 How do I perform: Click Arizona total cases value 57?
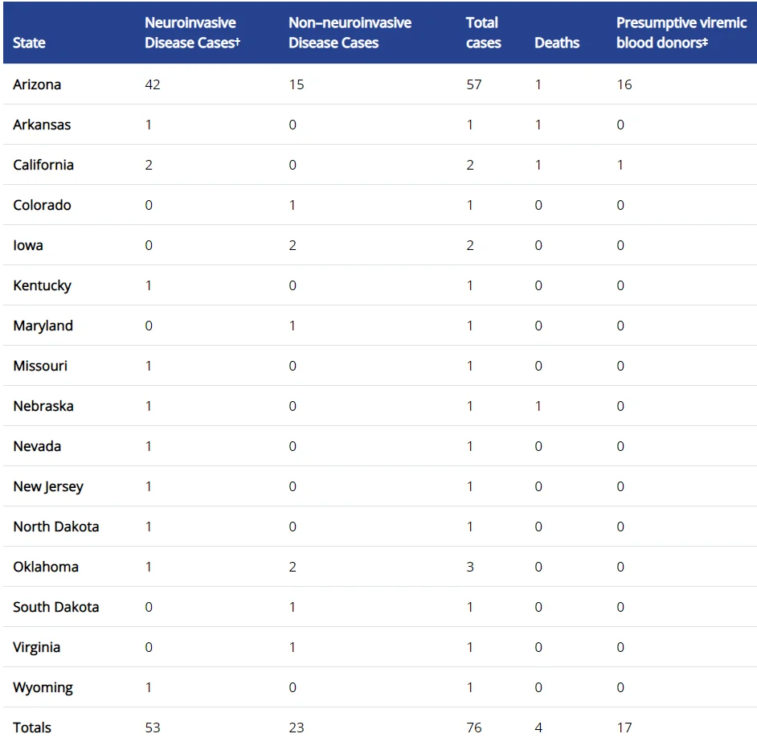[x=474, y=84]
